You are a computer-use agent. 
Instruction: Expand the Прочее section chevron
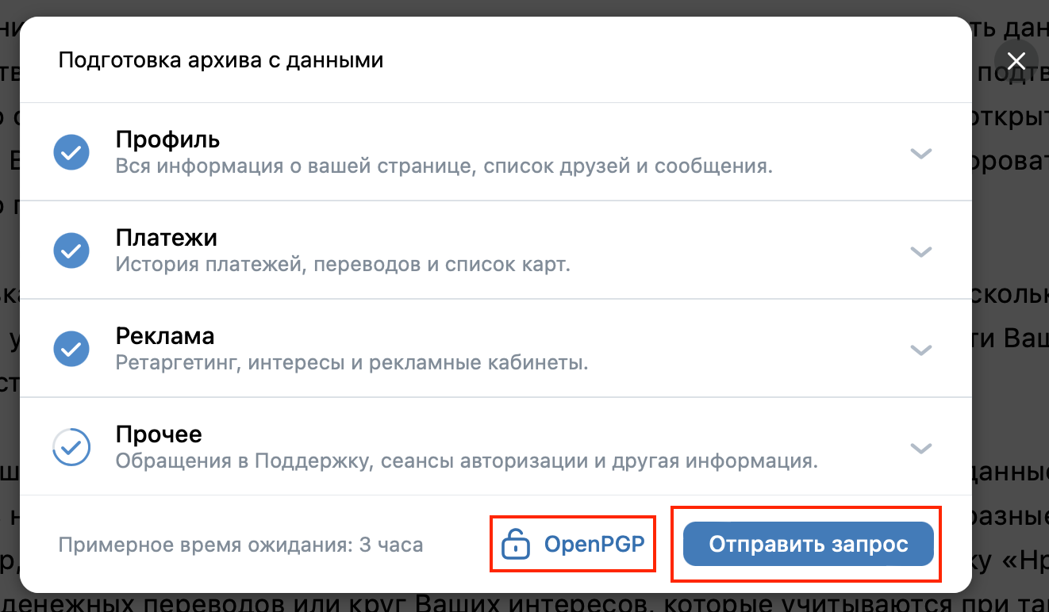click(x=920, y=448)
